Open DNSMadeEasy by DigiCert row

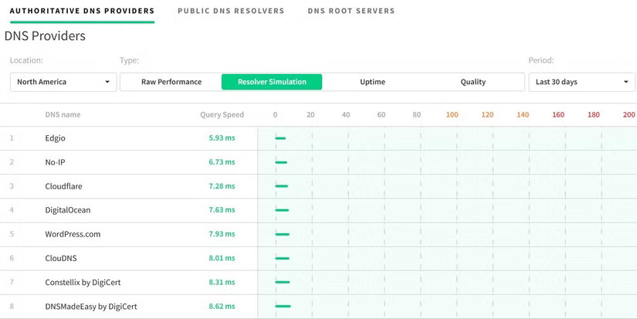click(x=318, y=306)
